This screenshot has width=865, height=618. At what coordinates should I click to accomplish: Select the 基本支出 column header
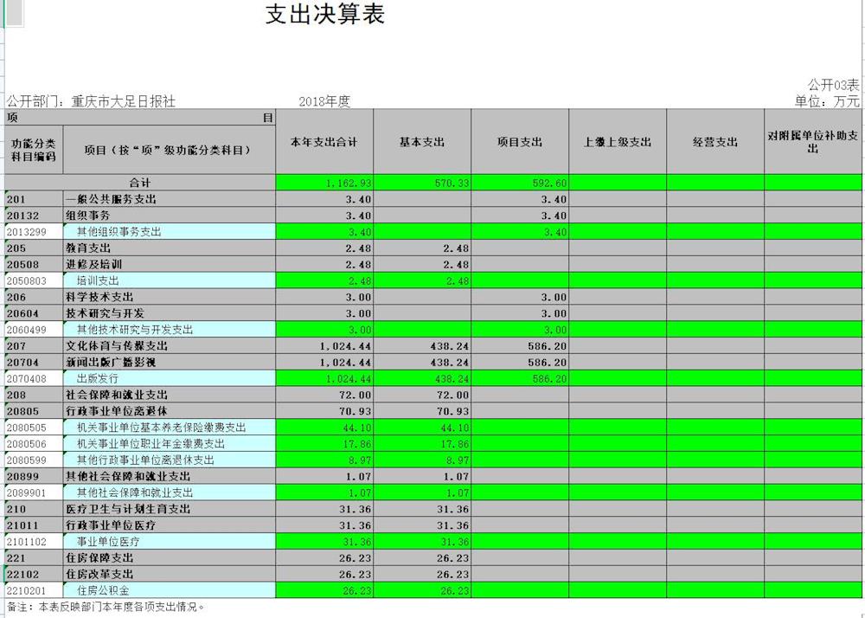[x=421, y=142]
